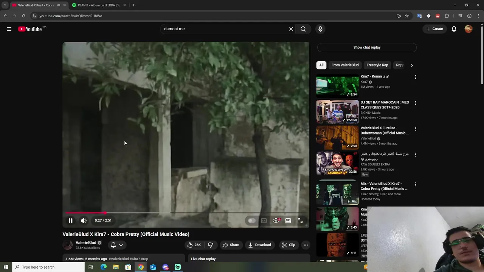Open options for DJ SET RAP MAROCAIN
The height and width of the screenshot is (272, 484).
click(416, 103)
